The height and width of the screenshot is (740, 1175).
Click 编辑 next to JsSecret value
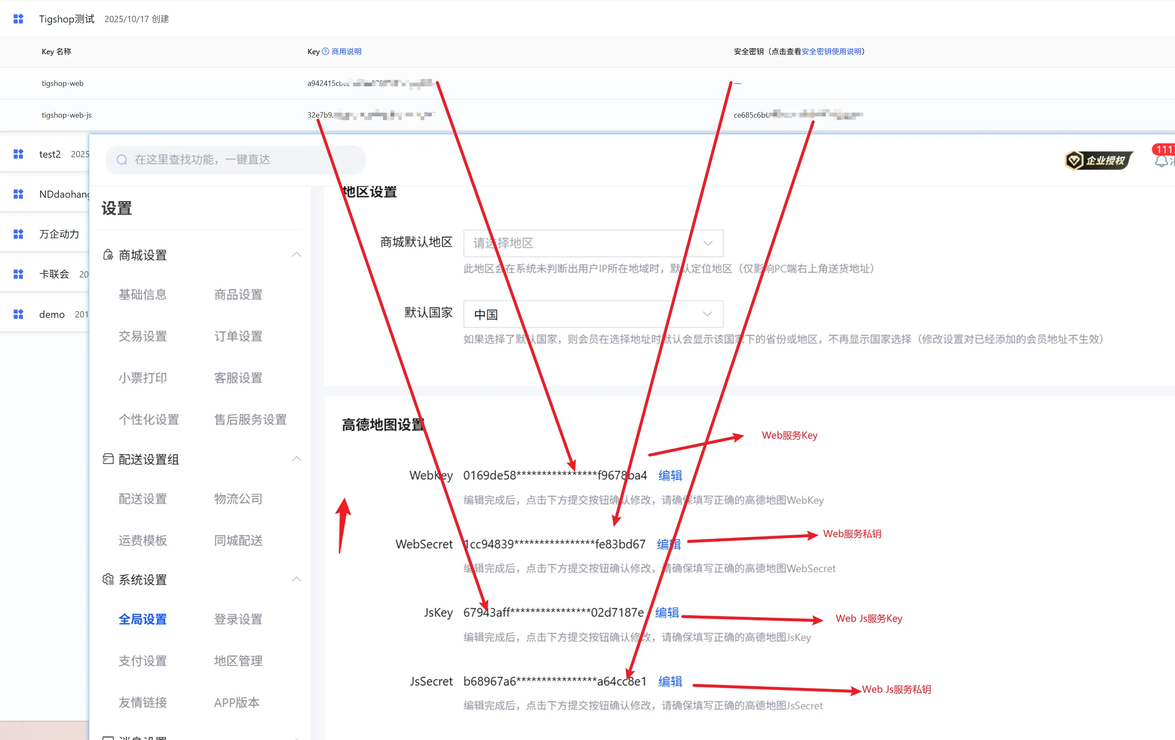point(670,682)
